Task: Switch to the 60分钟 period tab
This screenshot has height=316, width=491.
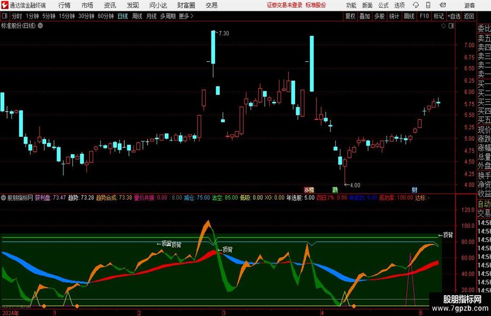Action: tap(106, 16)
